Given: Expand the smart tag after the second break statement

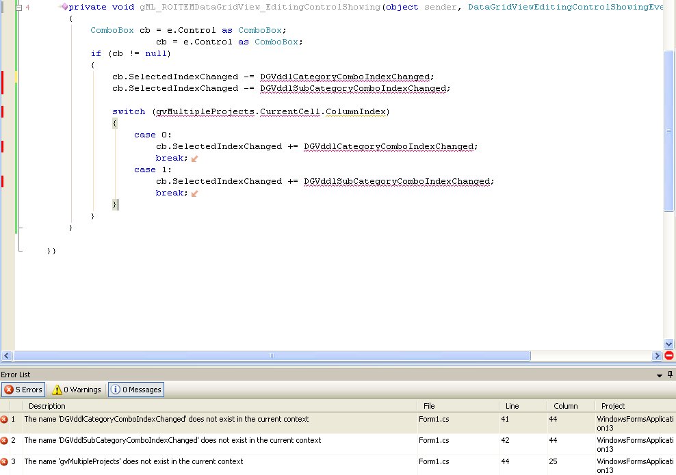Looking at the screenshot, I should pos(194,193).
